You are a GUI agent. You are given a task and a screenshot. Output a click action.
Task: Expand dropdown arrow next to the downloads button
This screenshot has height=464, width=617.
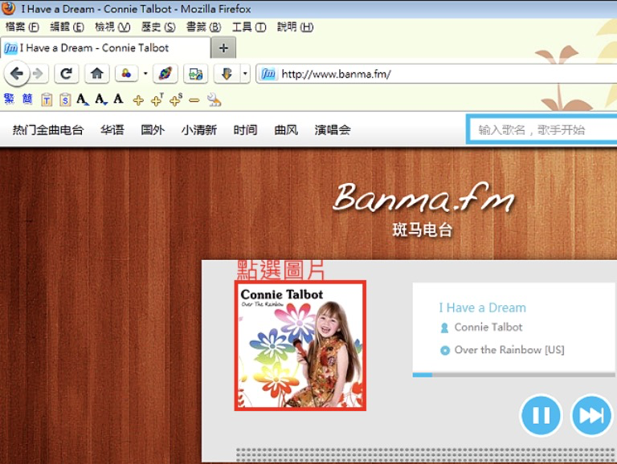click(x=245, y=74)
